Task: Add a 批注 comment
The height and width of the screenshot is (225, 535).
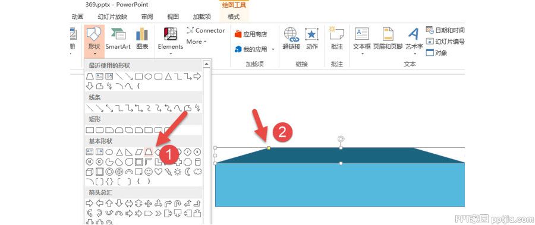Action: point(337,39)
